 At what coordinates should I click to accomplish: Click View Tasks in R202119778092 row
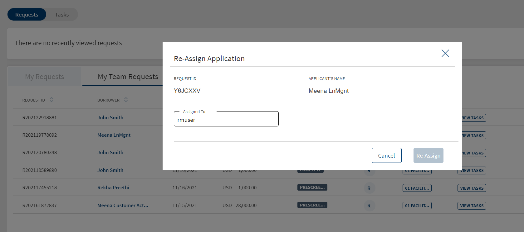[474, 135]
